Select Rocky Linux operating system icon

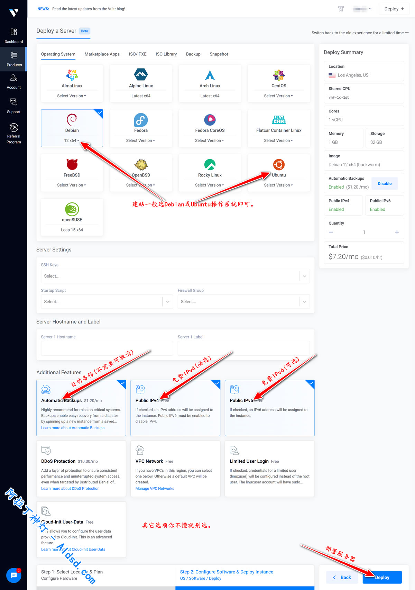coord(210,164)
